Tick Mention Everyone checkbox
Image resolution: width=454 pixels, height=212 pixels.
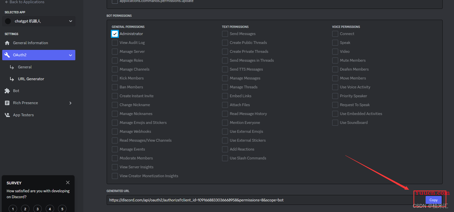tap(225, 122)
